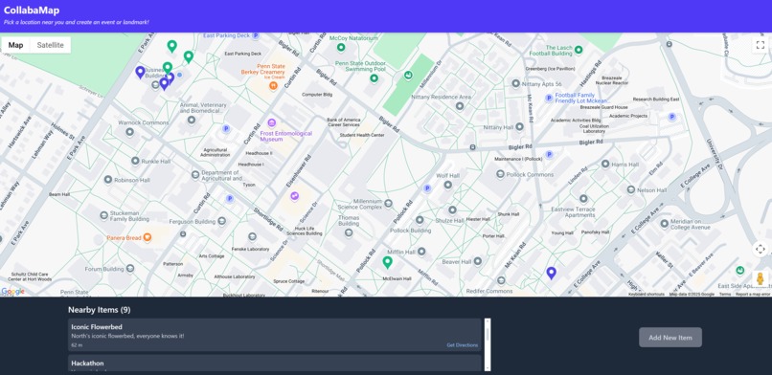Image resolution: width=772 pixels, height=375 pixels.
Task: Toggle fullscreen map view
Action: click(x=760, y=45)
